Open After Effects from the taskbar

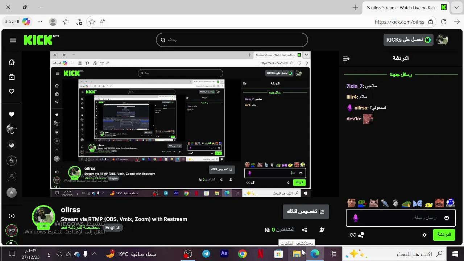[x=224, y=254]
